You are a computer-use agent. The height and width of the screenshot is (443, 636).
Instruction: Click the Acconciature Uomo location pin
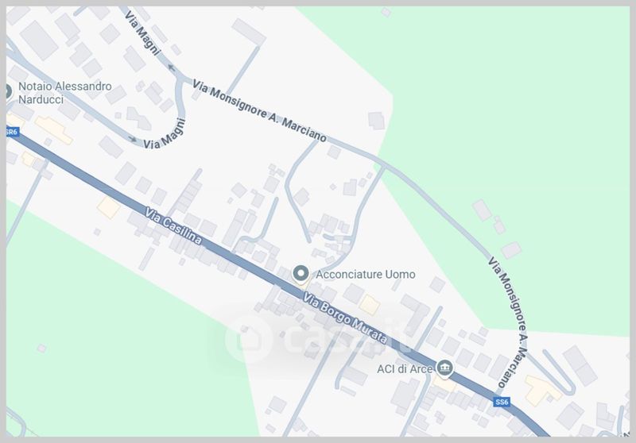(301, 274)
